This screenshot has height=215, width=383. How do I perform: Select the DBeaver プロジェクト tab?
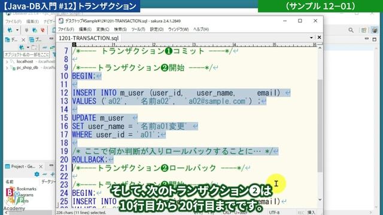point(35,39)
